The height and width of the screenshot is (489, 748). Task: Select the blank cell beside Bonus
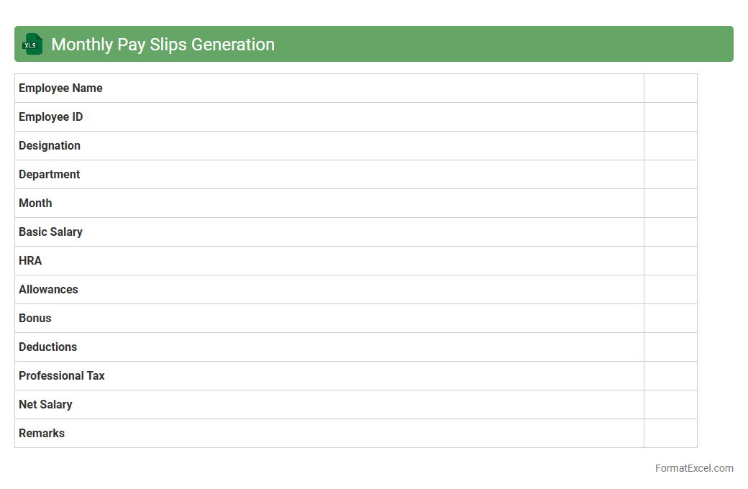pyautogui.click(x=670, y=319)
